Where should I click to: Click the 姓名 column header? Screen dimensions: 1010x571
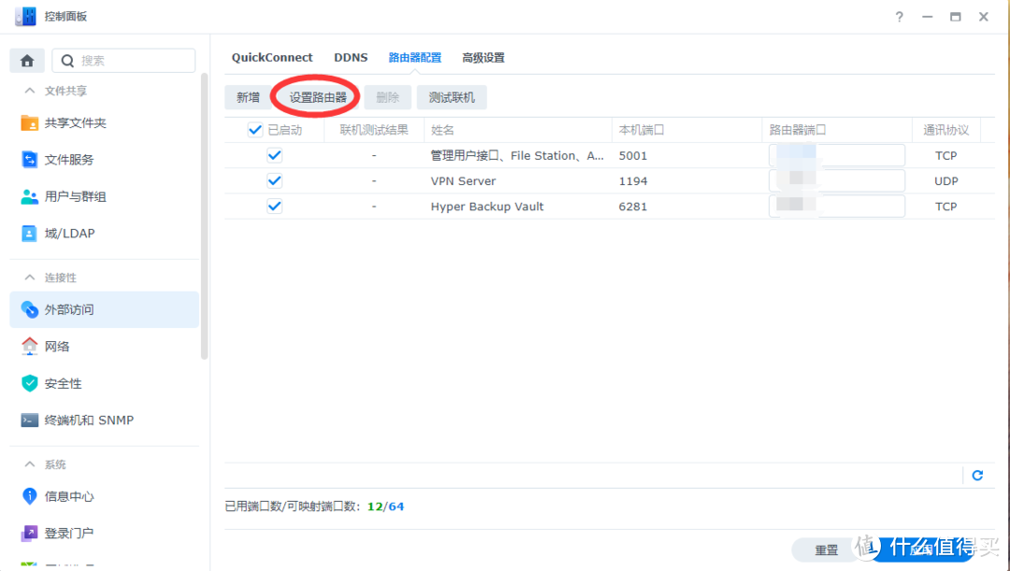[518, 130]
